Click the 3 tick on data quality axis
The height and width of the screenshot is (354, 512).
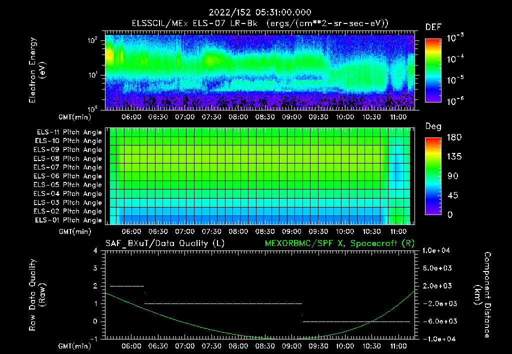pyautogui.click(x=95, y=268)
